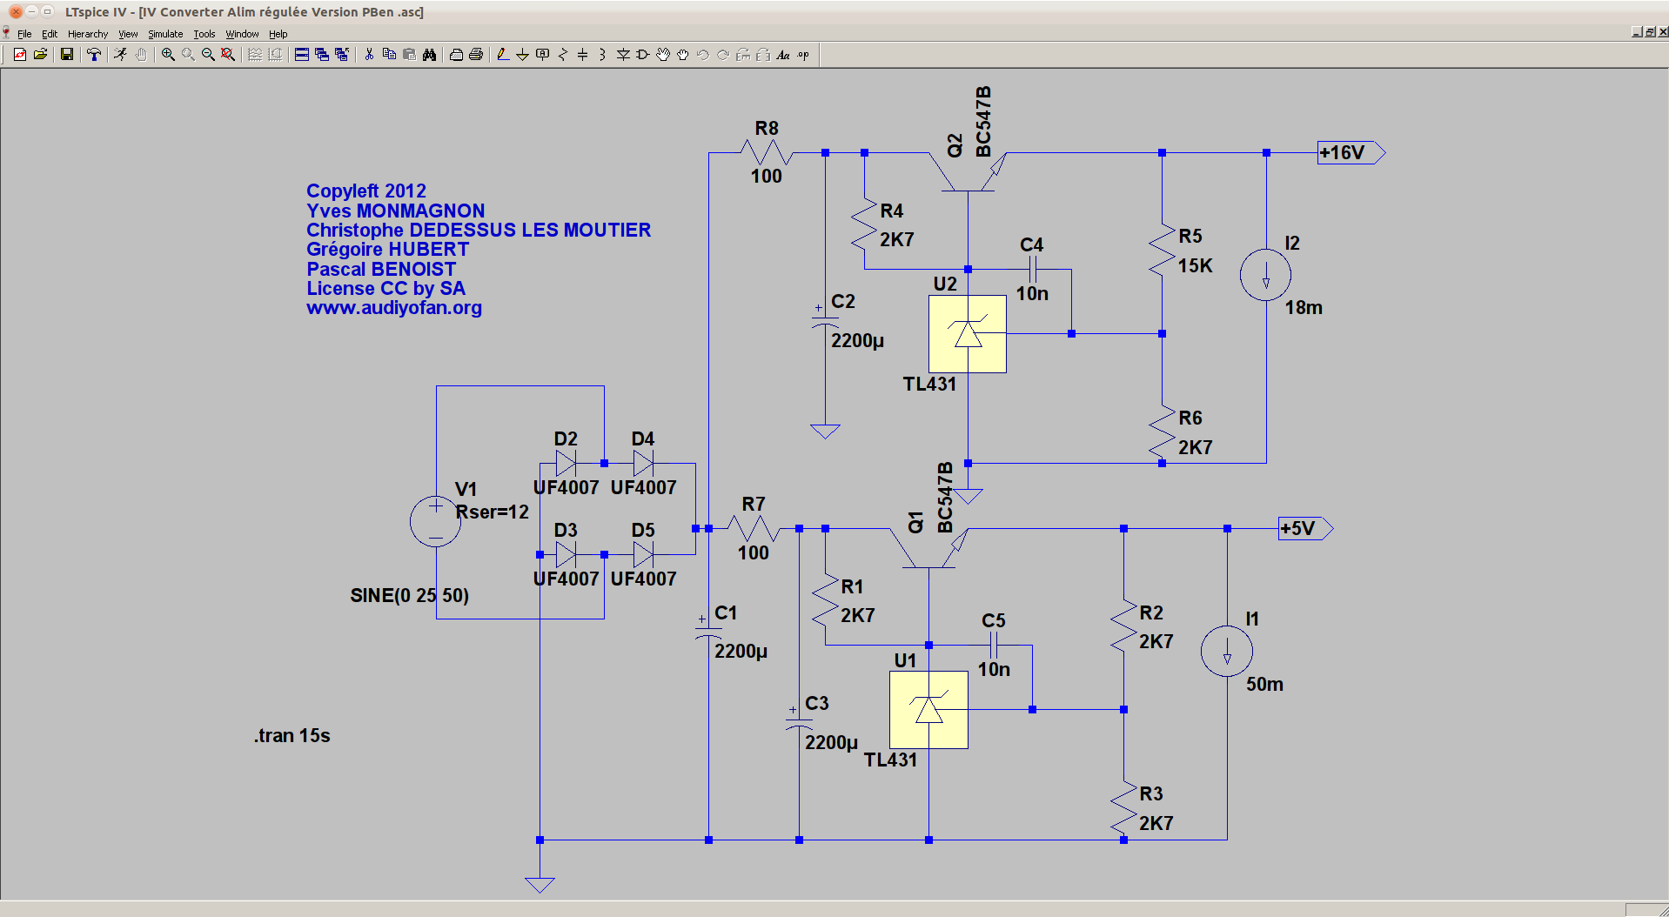Screen dimensions: 1669x917
Task: Open the Window menu
Action: [242, 34]
